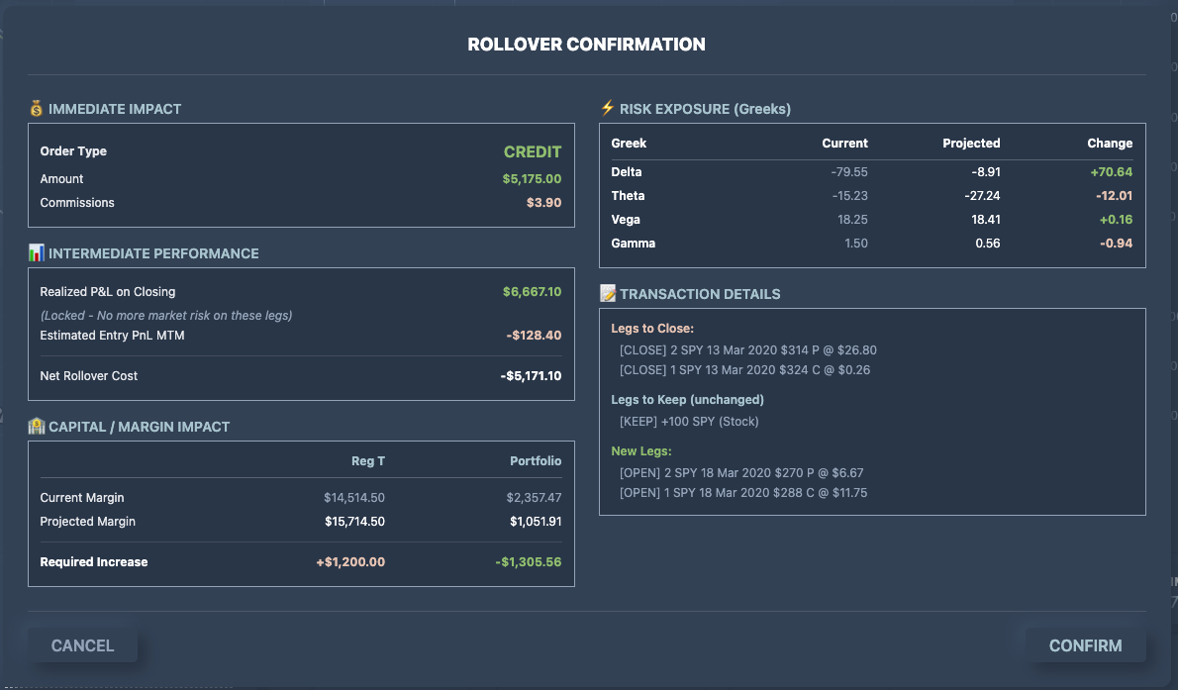Click the green CREDIT order type indicator
The image size is (1178, 690).
click(533, 151)
